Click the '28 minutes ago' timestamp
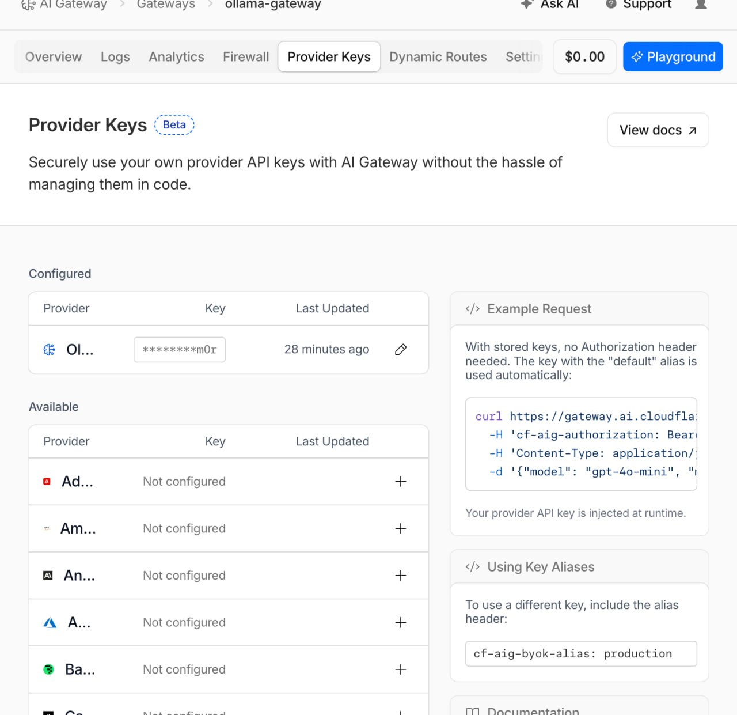This screenshot has height=715, width=737. click(326, 350)
